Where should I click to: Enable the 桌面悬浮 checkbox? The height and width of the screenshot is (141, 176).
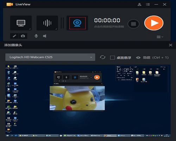click(x=113, y=57)
